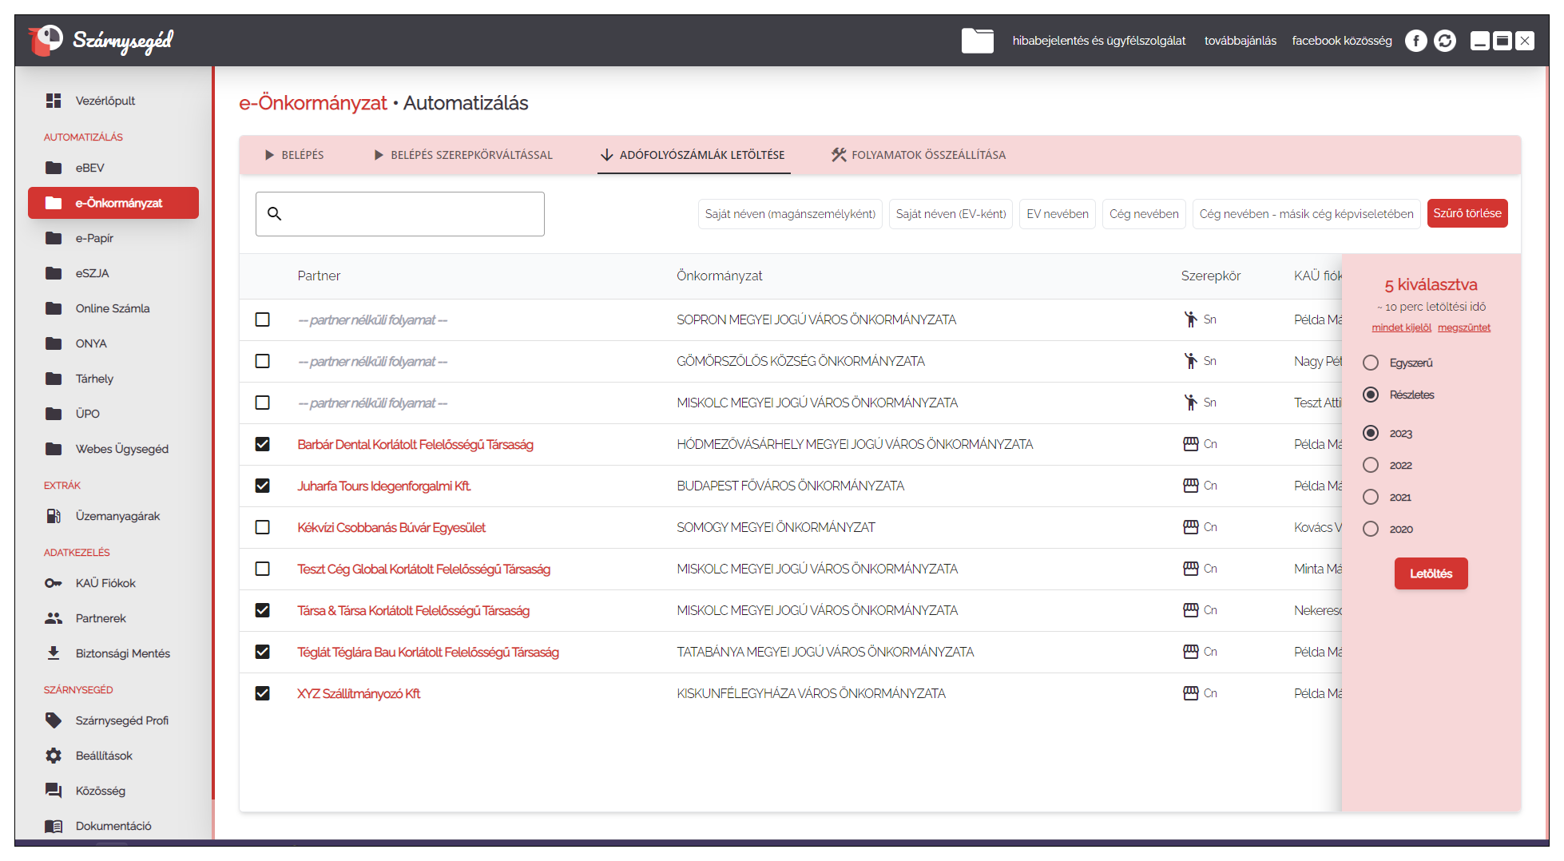Click the mindet kijelöl link

pyautogui.click(x=1401, y=327)
